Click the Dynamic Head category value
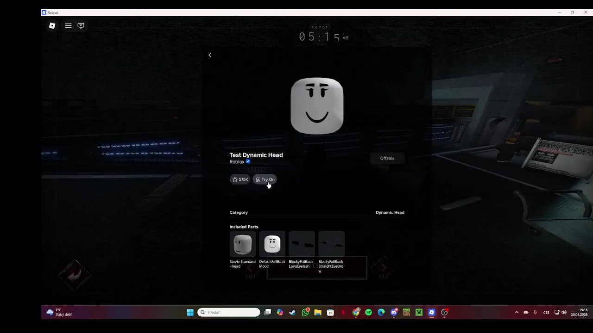 pos(390,213)
